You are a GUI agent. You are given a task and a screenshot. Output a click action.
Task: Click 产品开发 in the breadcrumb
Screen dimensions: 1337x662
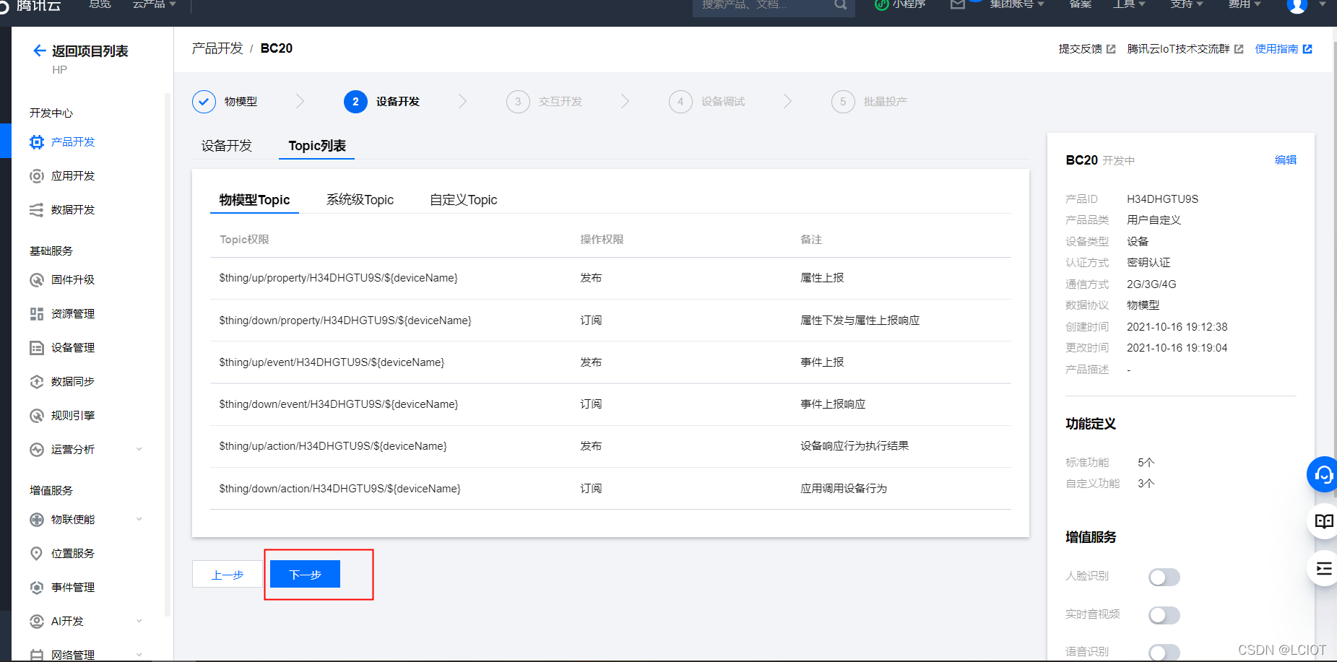(217, 48)
